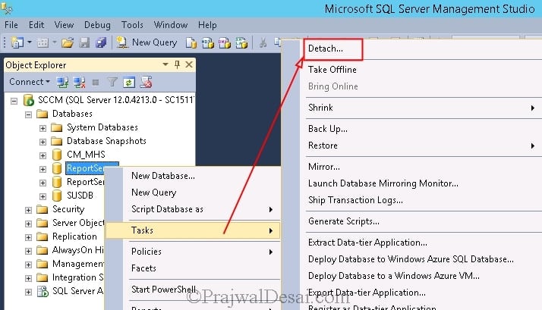Click the Filter funnel icon
542x310 pixels.
(112, 82)
